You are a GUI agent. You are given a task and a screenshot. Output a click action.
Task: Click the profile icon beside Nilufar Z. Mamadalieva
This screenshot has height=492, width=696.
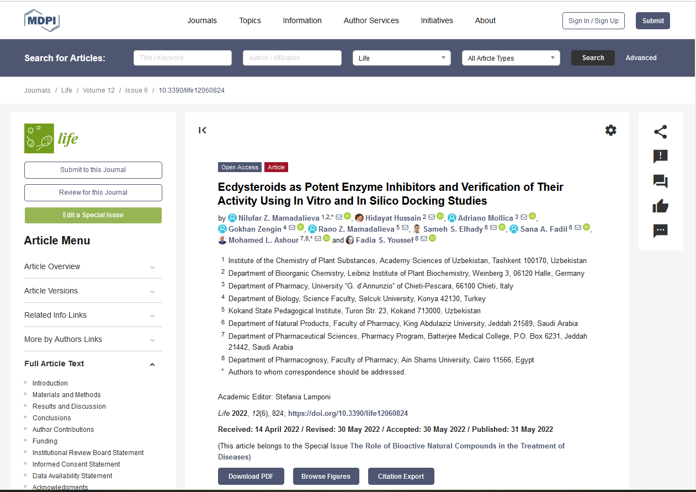pyautogui.click(x=232, y=218)
